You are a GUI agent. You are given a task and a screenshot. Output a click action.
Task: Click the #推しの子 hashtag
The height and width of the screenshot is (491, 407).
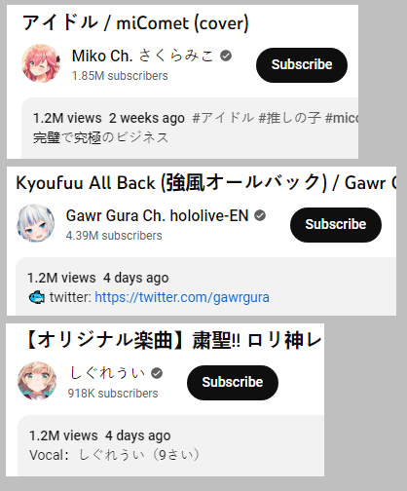pos(290,118)
